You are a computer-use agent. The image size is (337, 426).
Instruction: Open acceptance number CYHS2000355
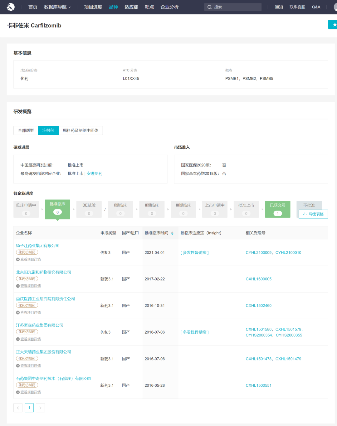click(289, 335)
